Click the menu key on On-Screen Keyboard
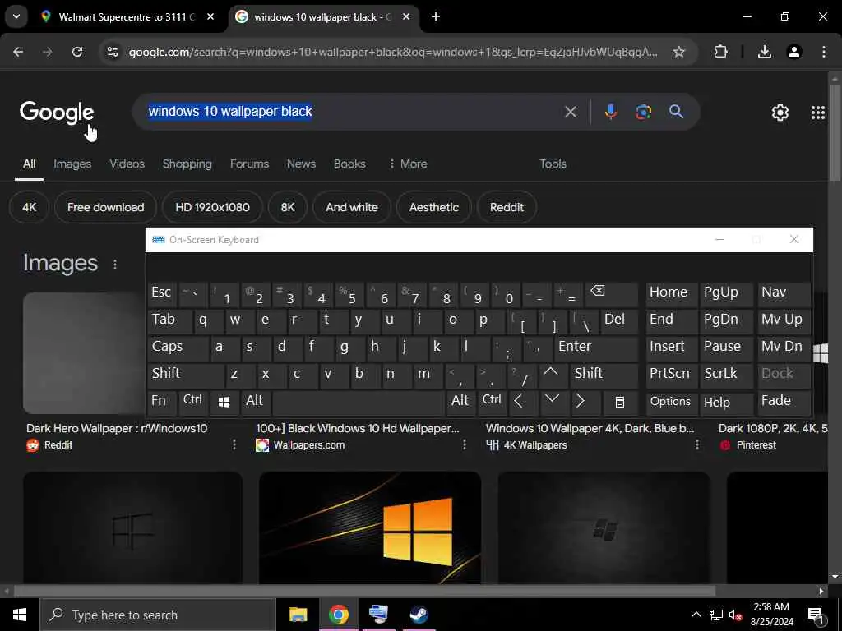 click(619, 402)
